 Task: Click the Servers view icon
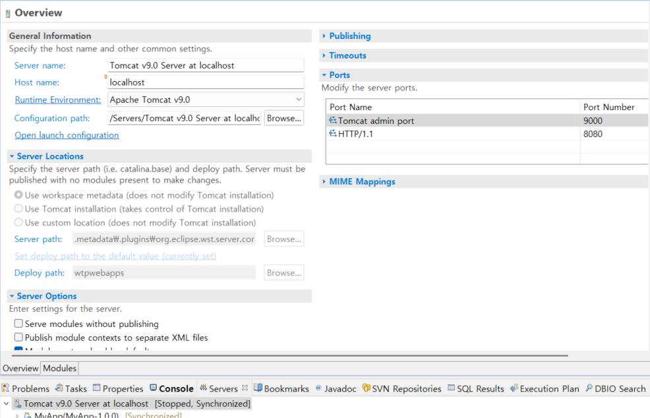(203, 388)
